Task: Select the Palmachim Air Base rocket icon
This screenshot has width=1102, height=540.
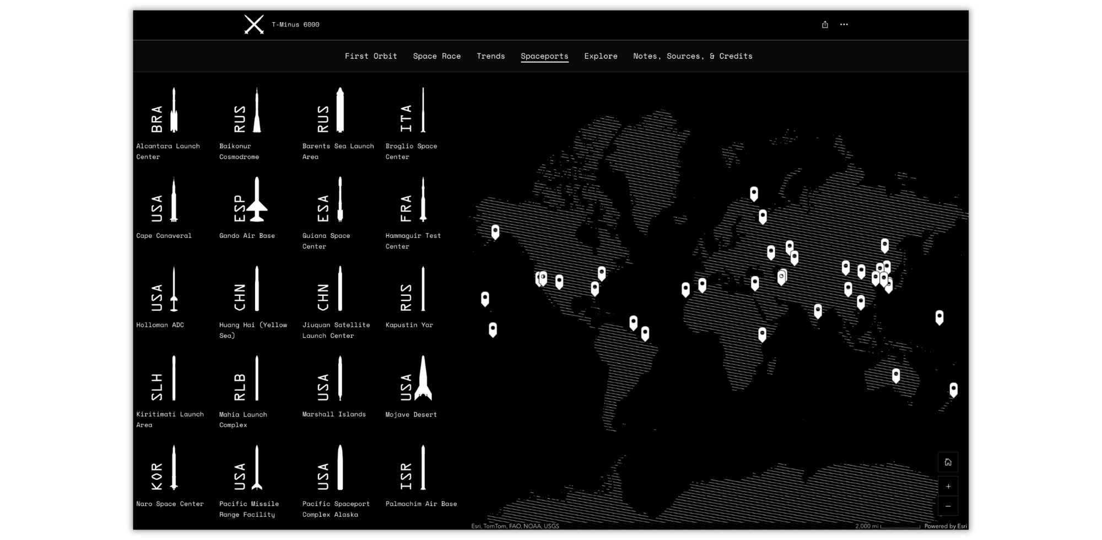Action: tap(423, 468)
